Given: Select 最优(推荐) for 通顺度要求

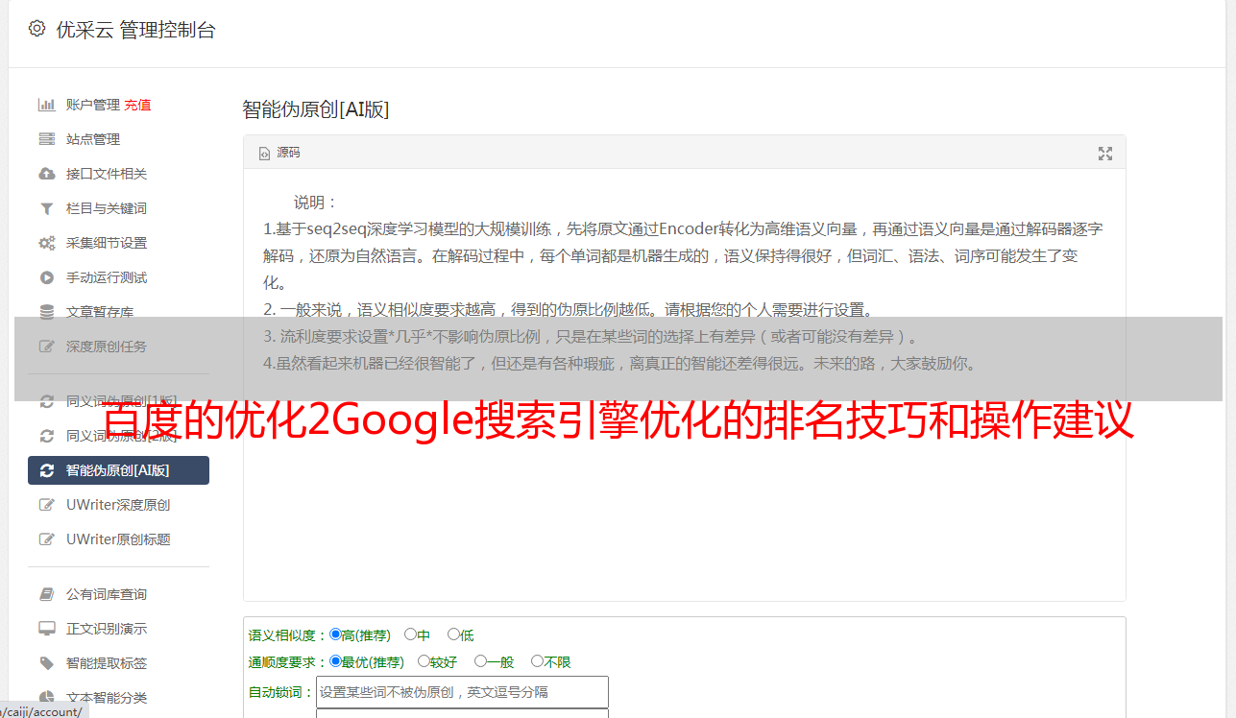Looking at the screenshot, I should (x=335, y=661).
